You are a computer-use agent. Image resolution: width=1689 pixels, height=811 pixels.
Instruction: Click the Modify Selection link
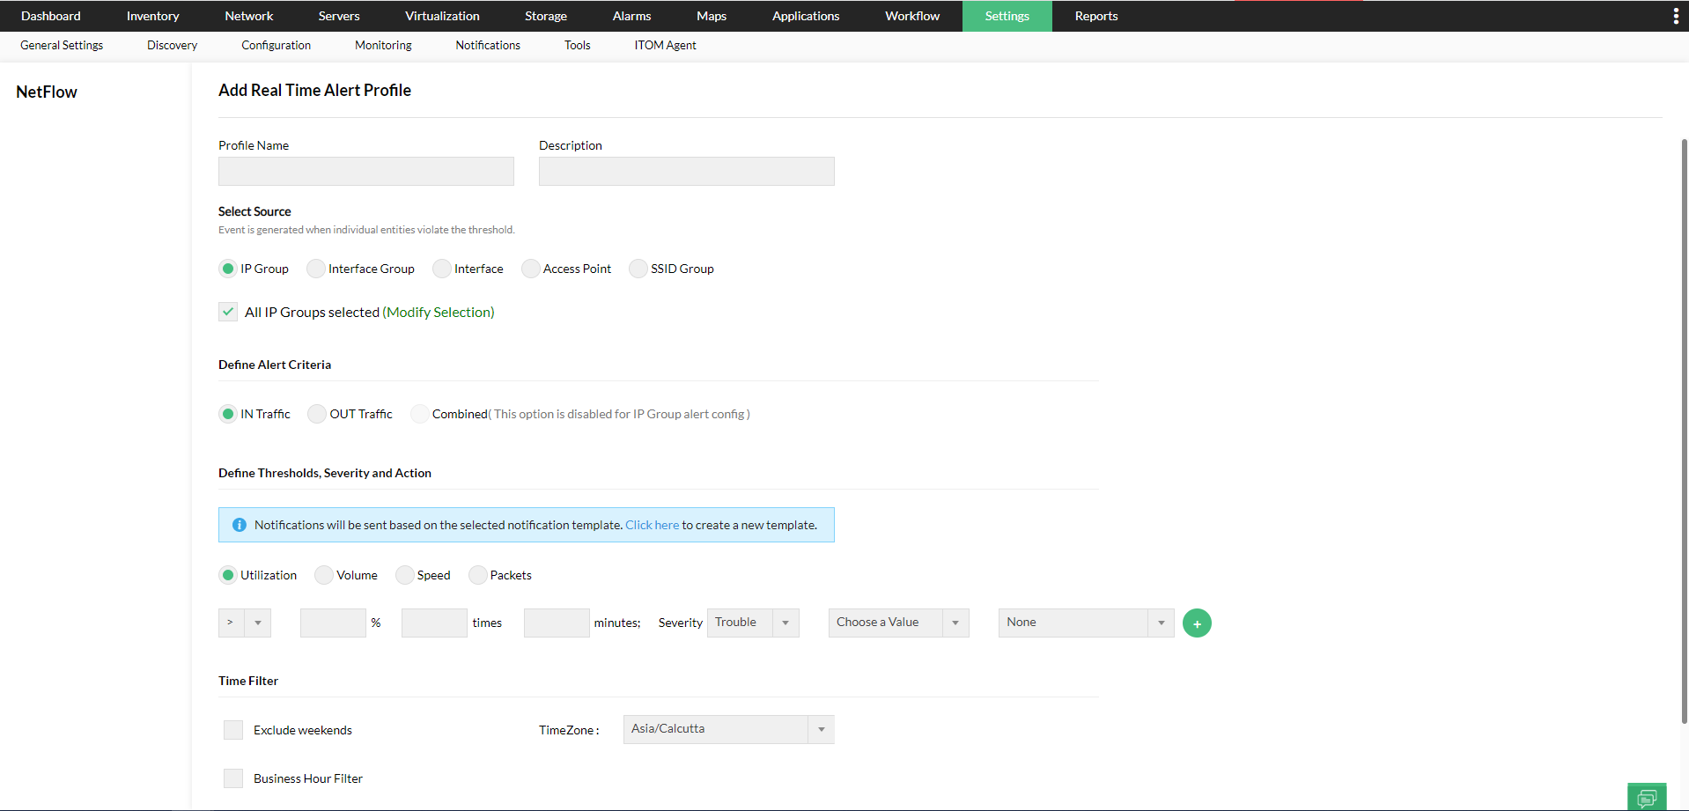point(439,312)
